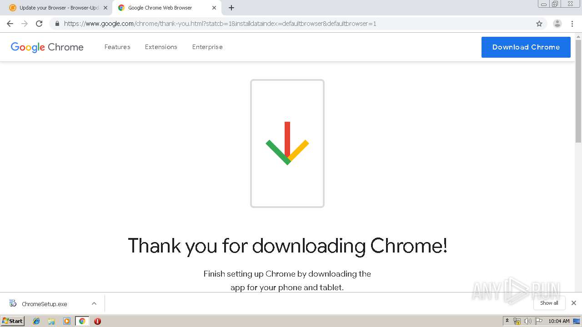Bookmark this page with the star icon
This screenshot has height=327, width=582.
pyautogui.click(x=539, y=24)
